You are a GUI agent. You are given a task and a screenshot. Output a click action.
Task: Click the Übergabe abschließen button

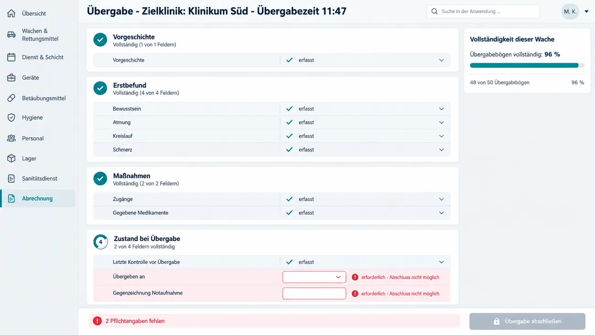pyautogui.click(x=527, y=321)
